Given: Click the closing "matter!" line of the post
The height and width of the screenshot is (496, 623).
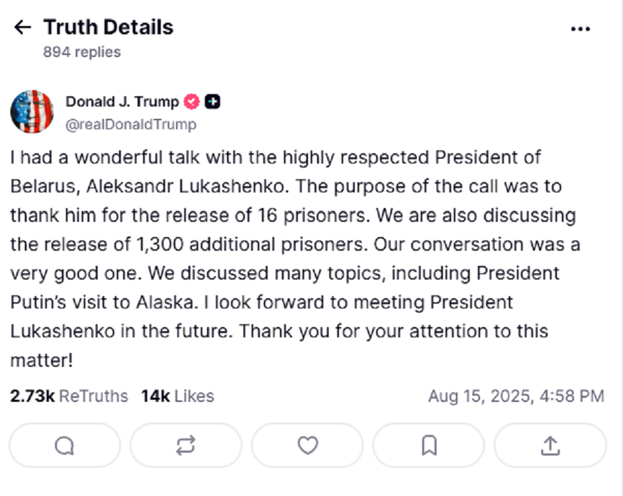Looking at the screenshot, I should tap(41, 360).
